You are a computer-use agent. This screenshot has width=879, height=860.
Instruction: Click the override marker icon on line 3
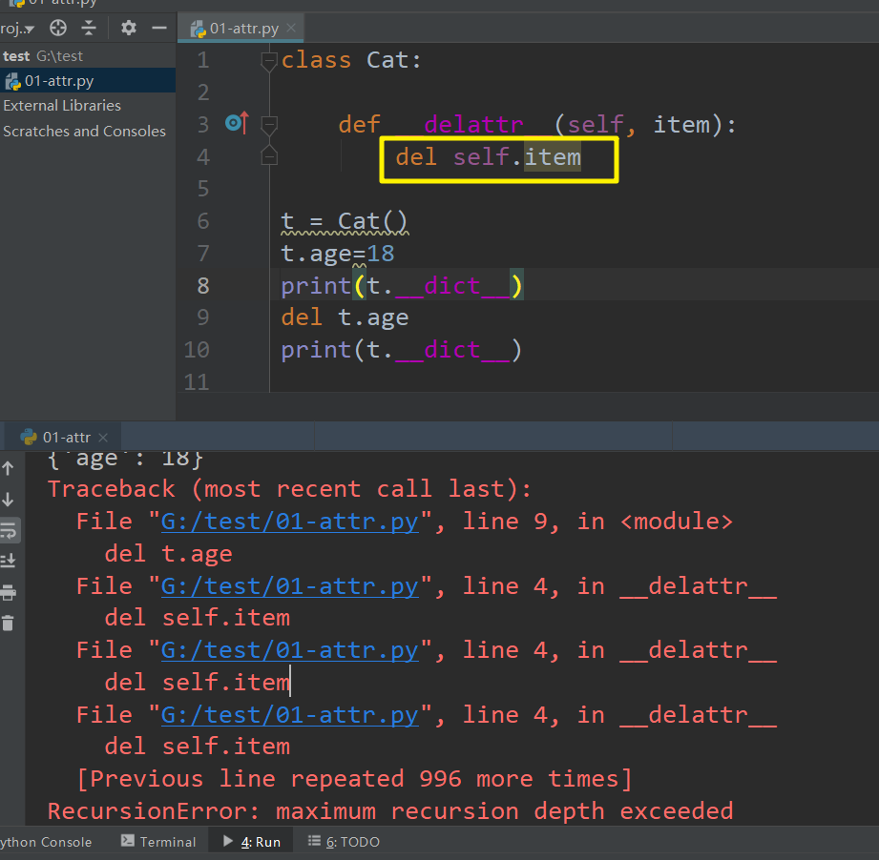click(237, 123)
